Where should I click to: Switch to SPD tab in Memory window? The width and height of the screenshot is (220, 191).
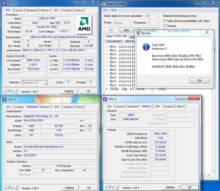click(157, 107)
